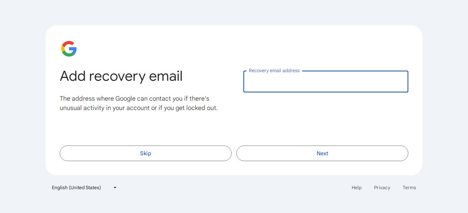Open the Help link in footer
The image size is (468, 213).
pyautogui.click(x=356, y=188)
